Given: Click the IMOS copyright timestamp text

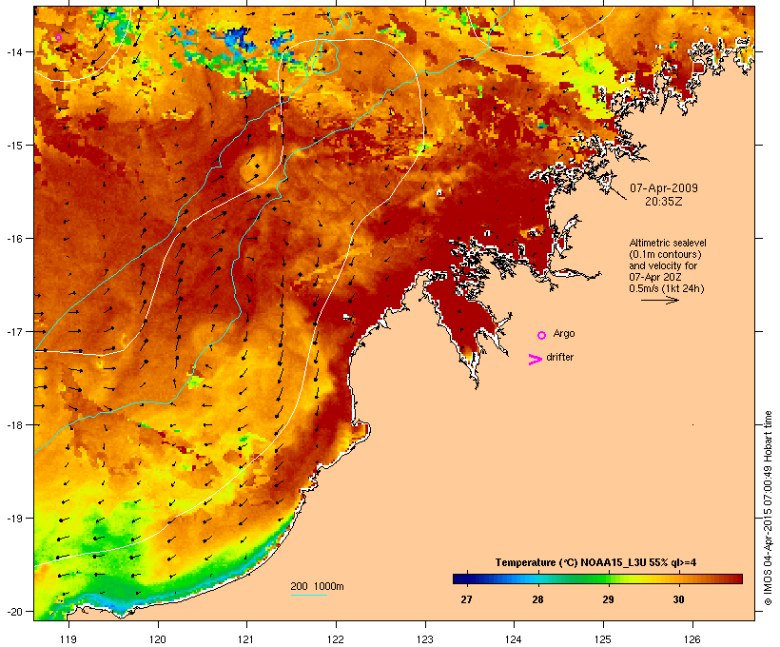Looking at the screenshot, I should [x=768, y=508].
